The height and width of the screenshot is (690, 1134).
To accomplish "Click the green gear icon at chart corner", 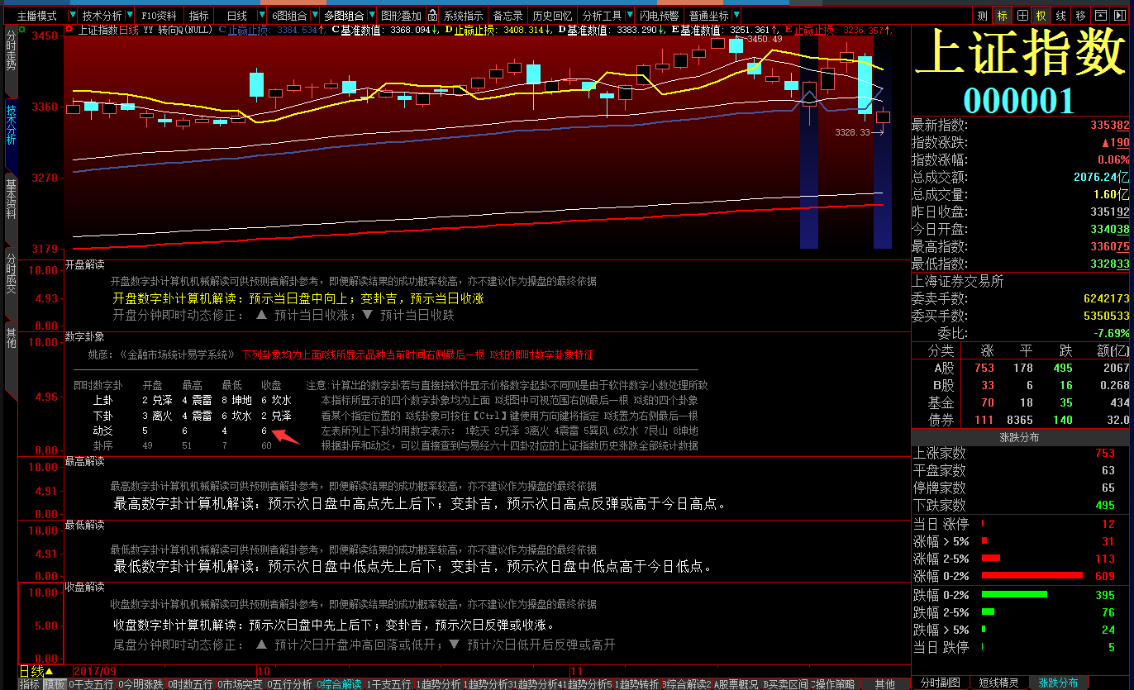I will coord(23,30).
